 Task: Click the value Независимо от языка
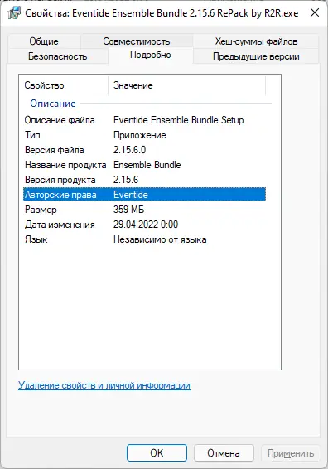(x=160, y=239)
